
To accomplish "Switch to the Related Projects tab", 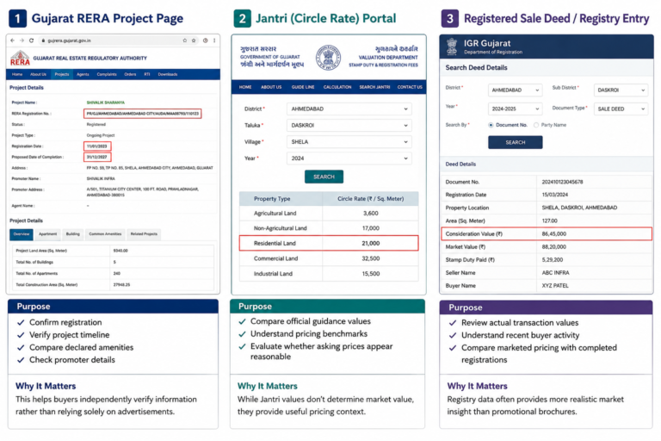I will (144, 234).
